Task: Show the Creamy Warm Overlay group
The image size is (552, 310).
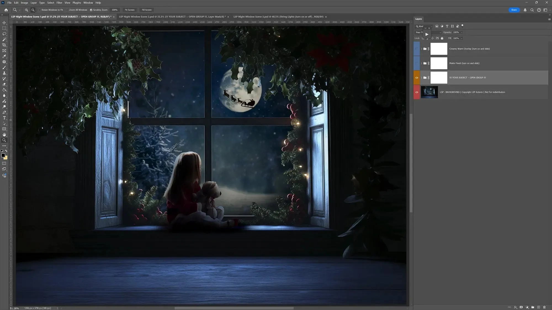Action: (x=417, y=49)
